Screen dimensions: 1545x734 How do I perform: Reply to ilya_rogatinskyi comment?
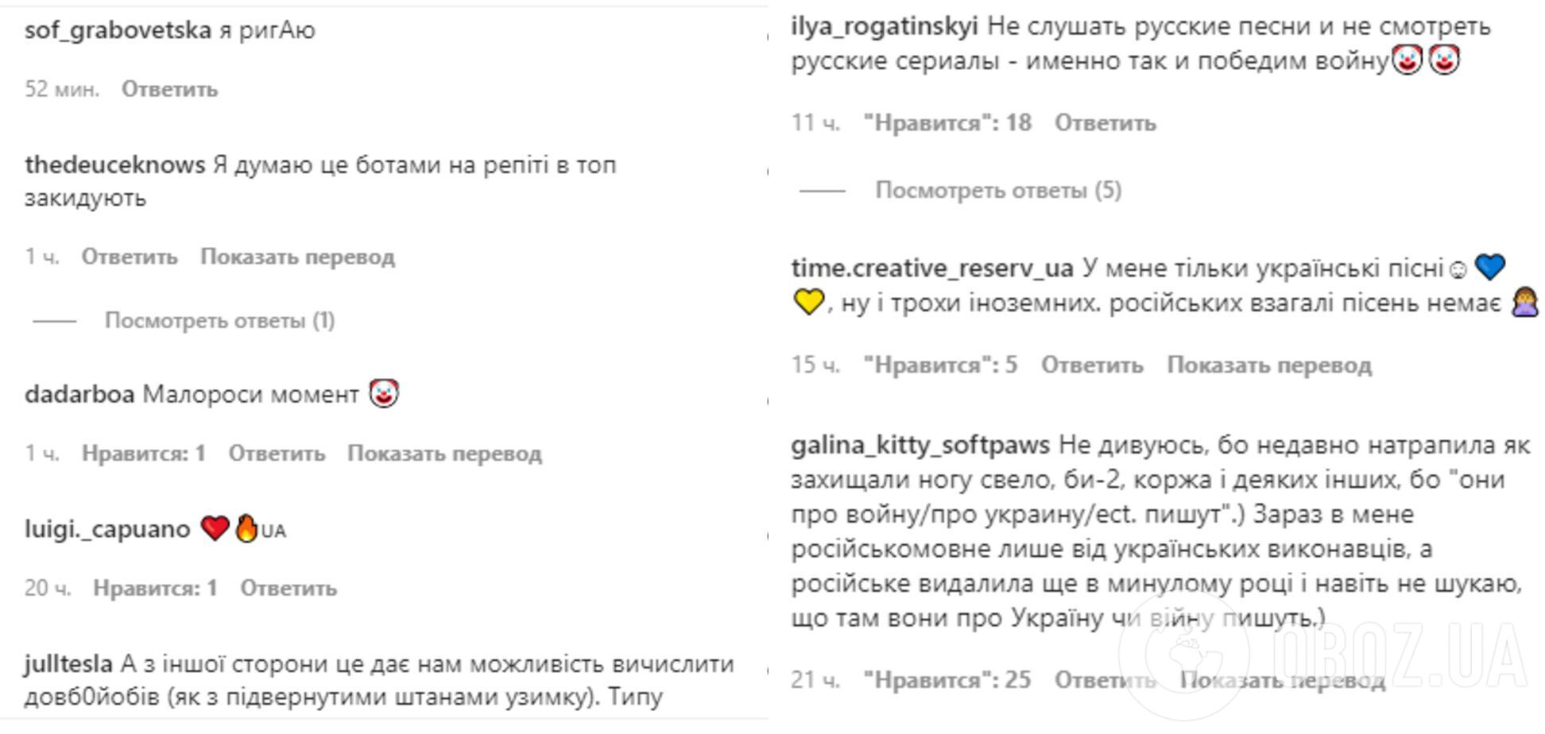[1106, 123]
